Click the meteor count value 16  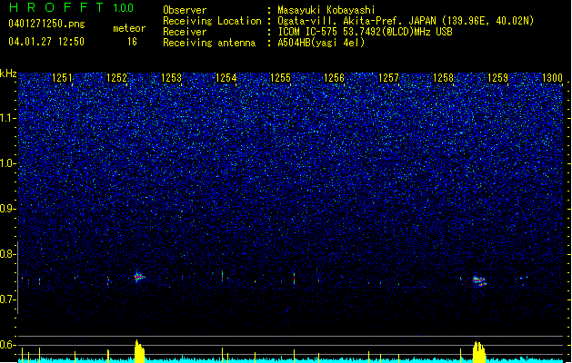coord(132,42)
